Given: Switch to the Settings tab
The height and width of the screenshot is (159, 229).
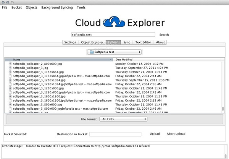Looking at the screenshot, I should point(70,42).
